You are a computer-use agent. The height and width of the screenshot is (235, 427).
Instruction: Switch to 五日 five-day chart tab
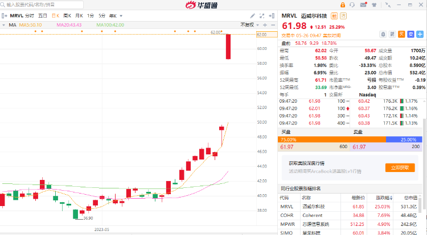(x=43, y=16)
